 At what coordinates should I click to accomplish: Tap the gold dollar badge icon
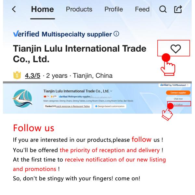click(17, 75)
